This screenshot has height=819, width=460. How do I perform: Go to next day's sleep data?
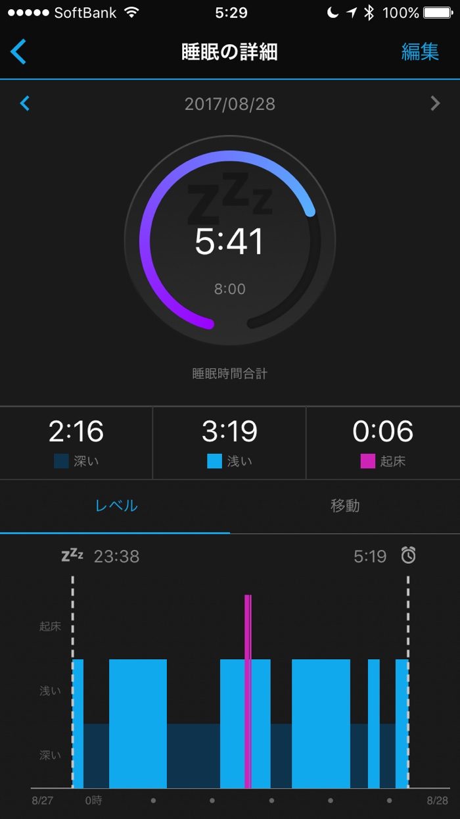click(x=435, y=103)
